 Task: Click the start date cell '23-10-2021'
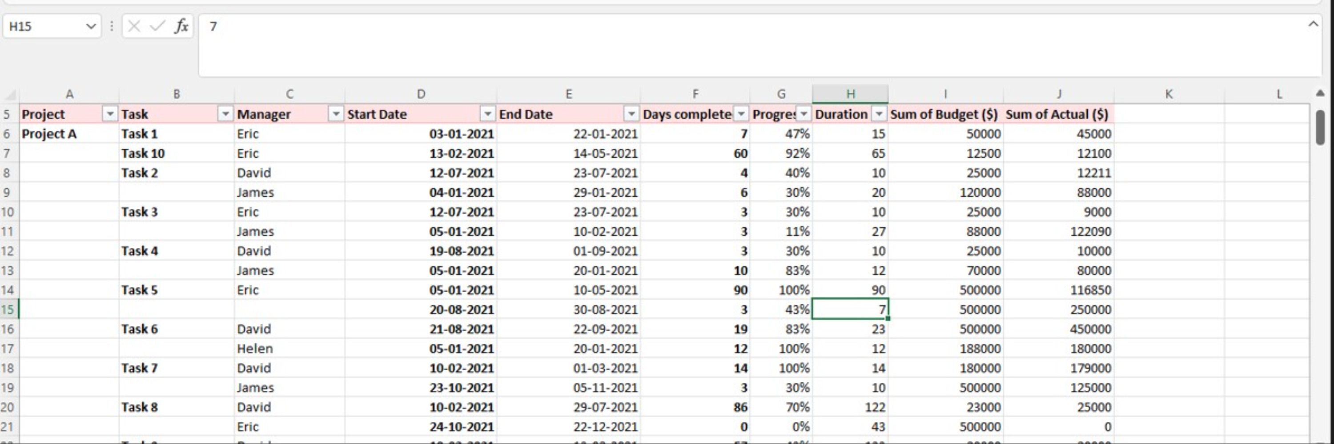[x=421, y=388]
